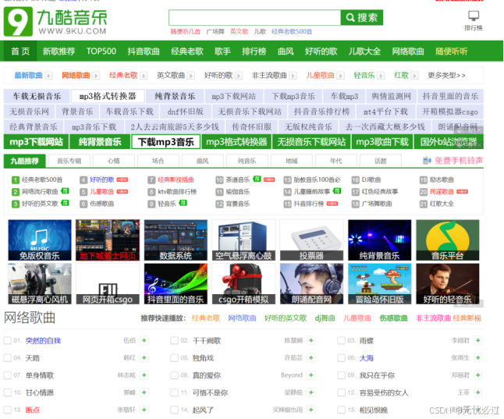Click dj舞曲 in quick play links

pyautogui.click(x=325, y=318)
